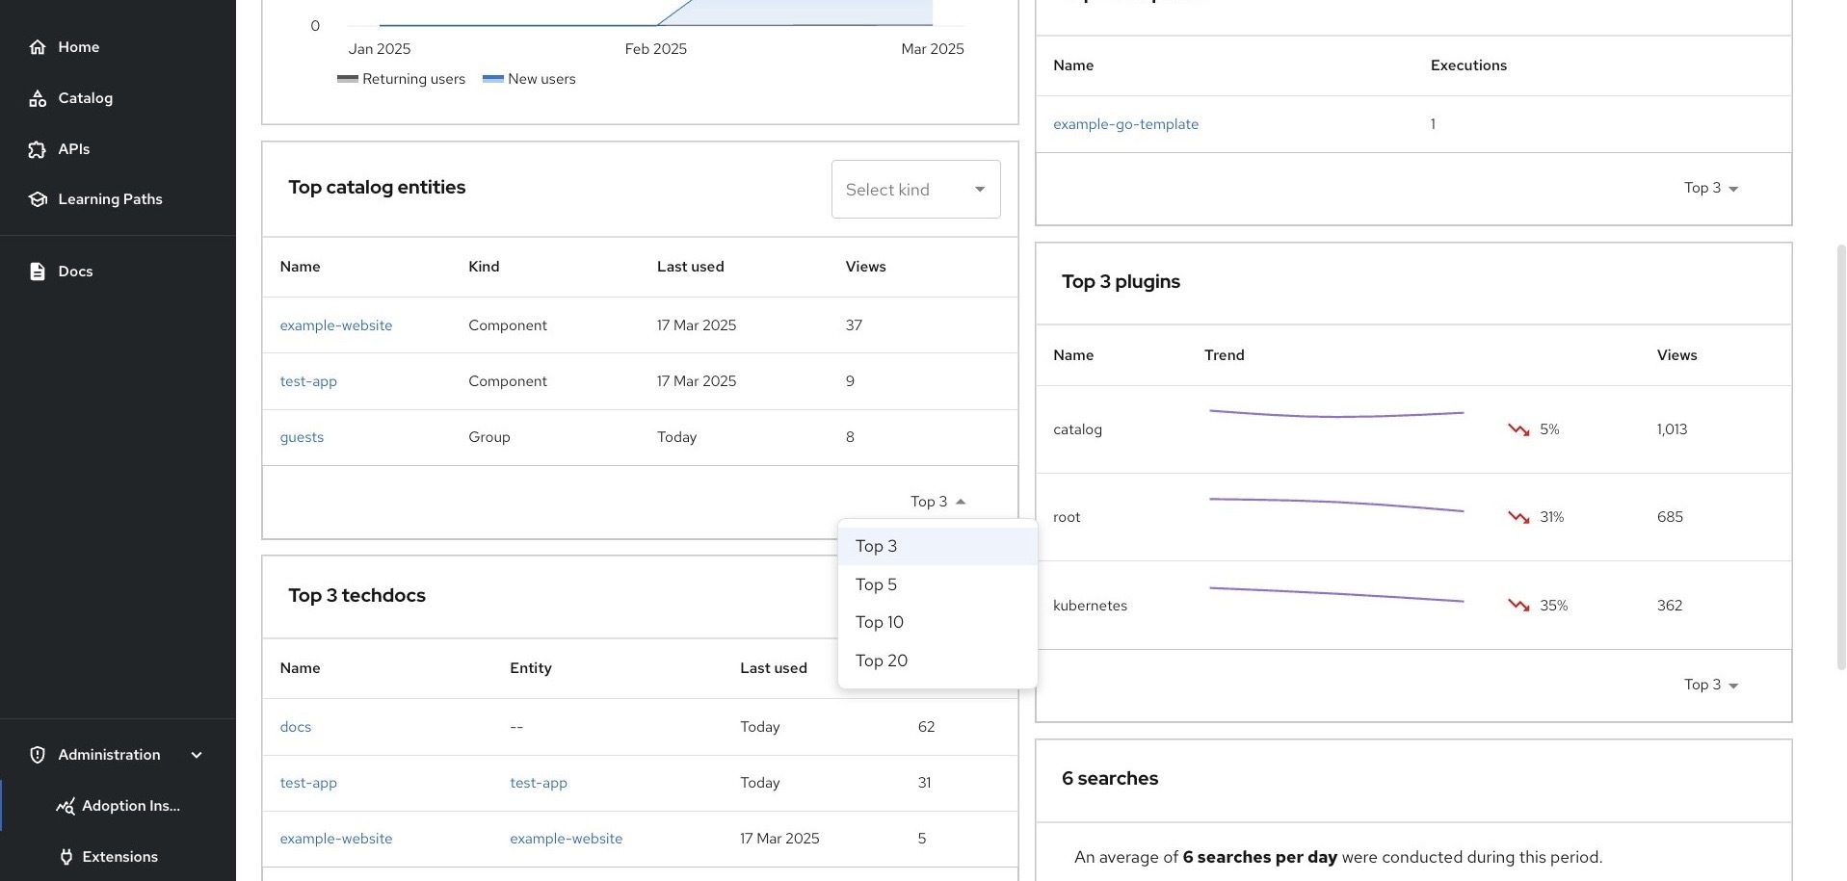1847x881 pixels.
Task: Click the Administration shield icon
Action: tap(38, 754)
